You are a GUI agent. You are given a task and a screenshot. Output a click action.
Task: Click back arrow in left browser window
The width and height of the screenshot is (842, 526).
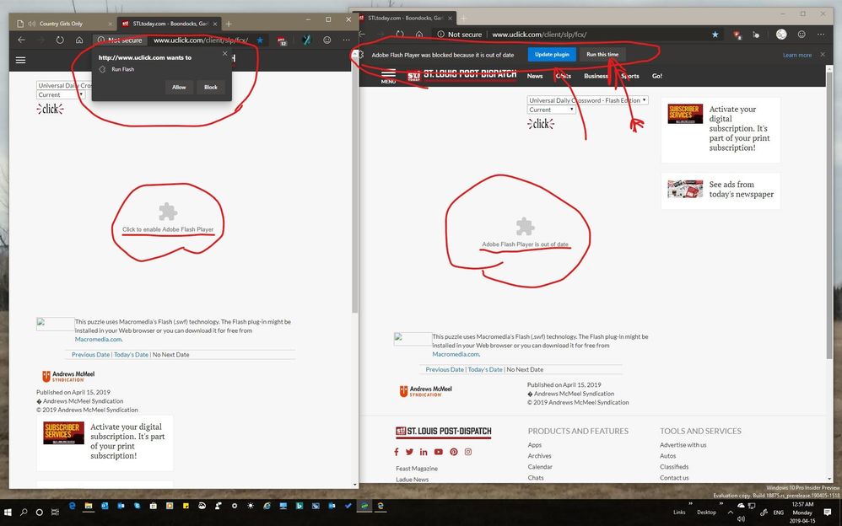click(21, 40)
